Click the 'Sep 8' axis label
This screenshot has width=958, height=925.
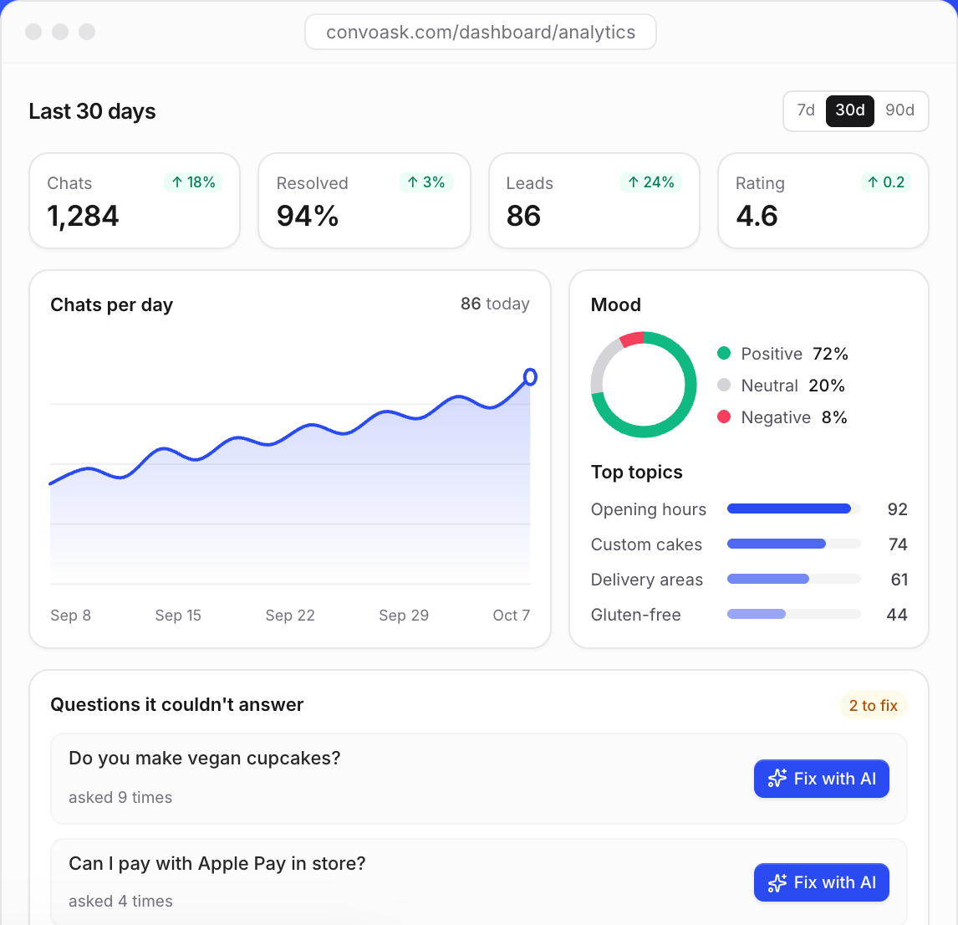click(70, 615)
